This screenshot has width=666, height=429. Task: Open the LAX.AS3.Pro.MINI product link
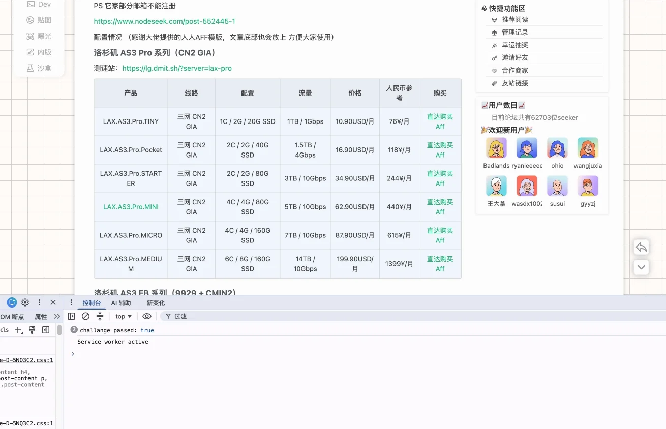pos(131,207)
